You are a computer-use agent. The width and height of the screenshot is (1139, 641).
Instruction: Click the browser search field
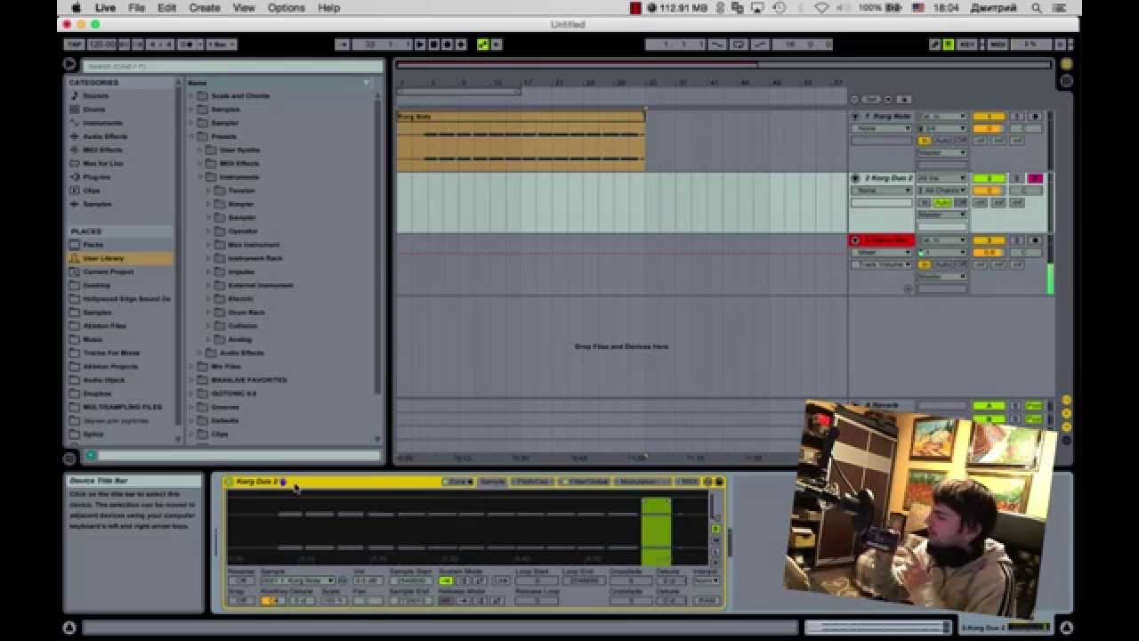tap(233, 66)
